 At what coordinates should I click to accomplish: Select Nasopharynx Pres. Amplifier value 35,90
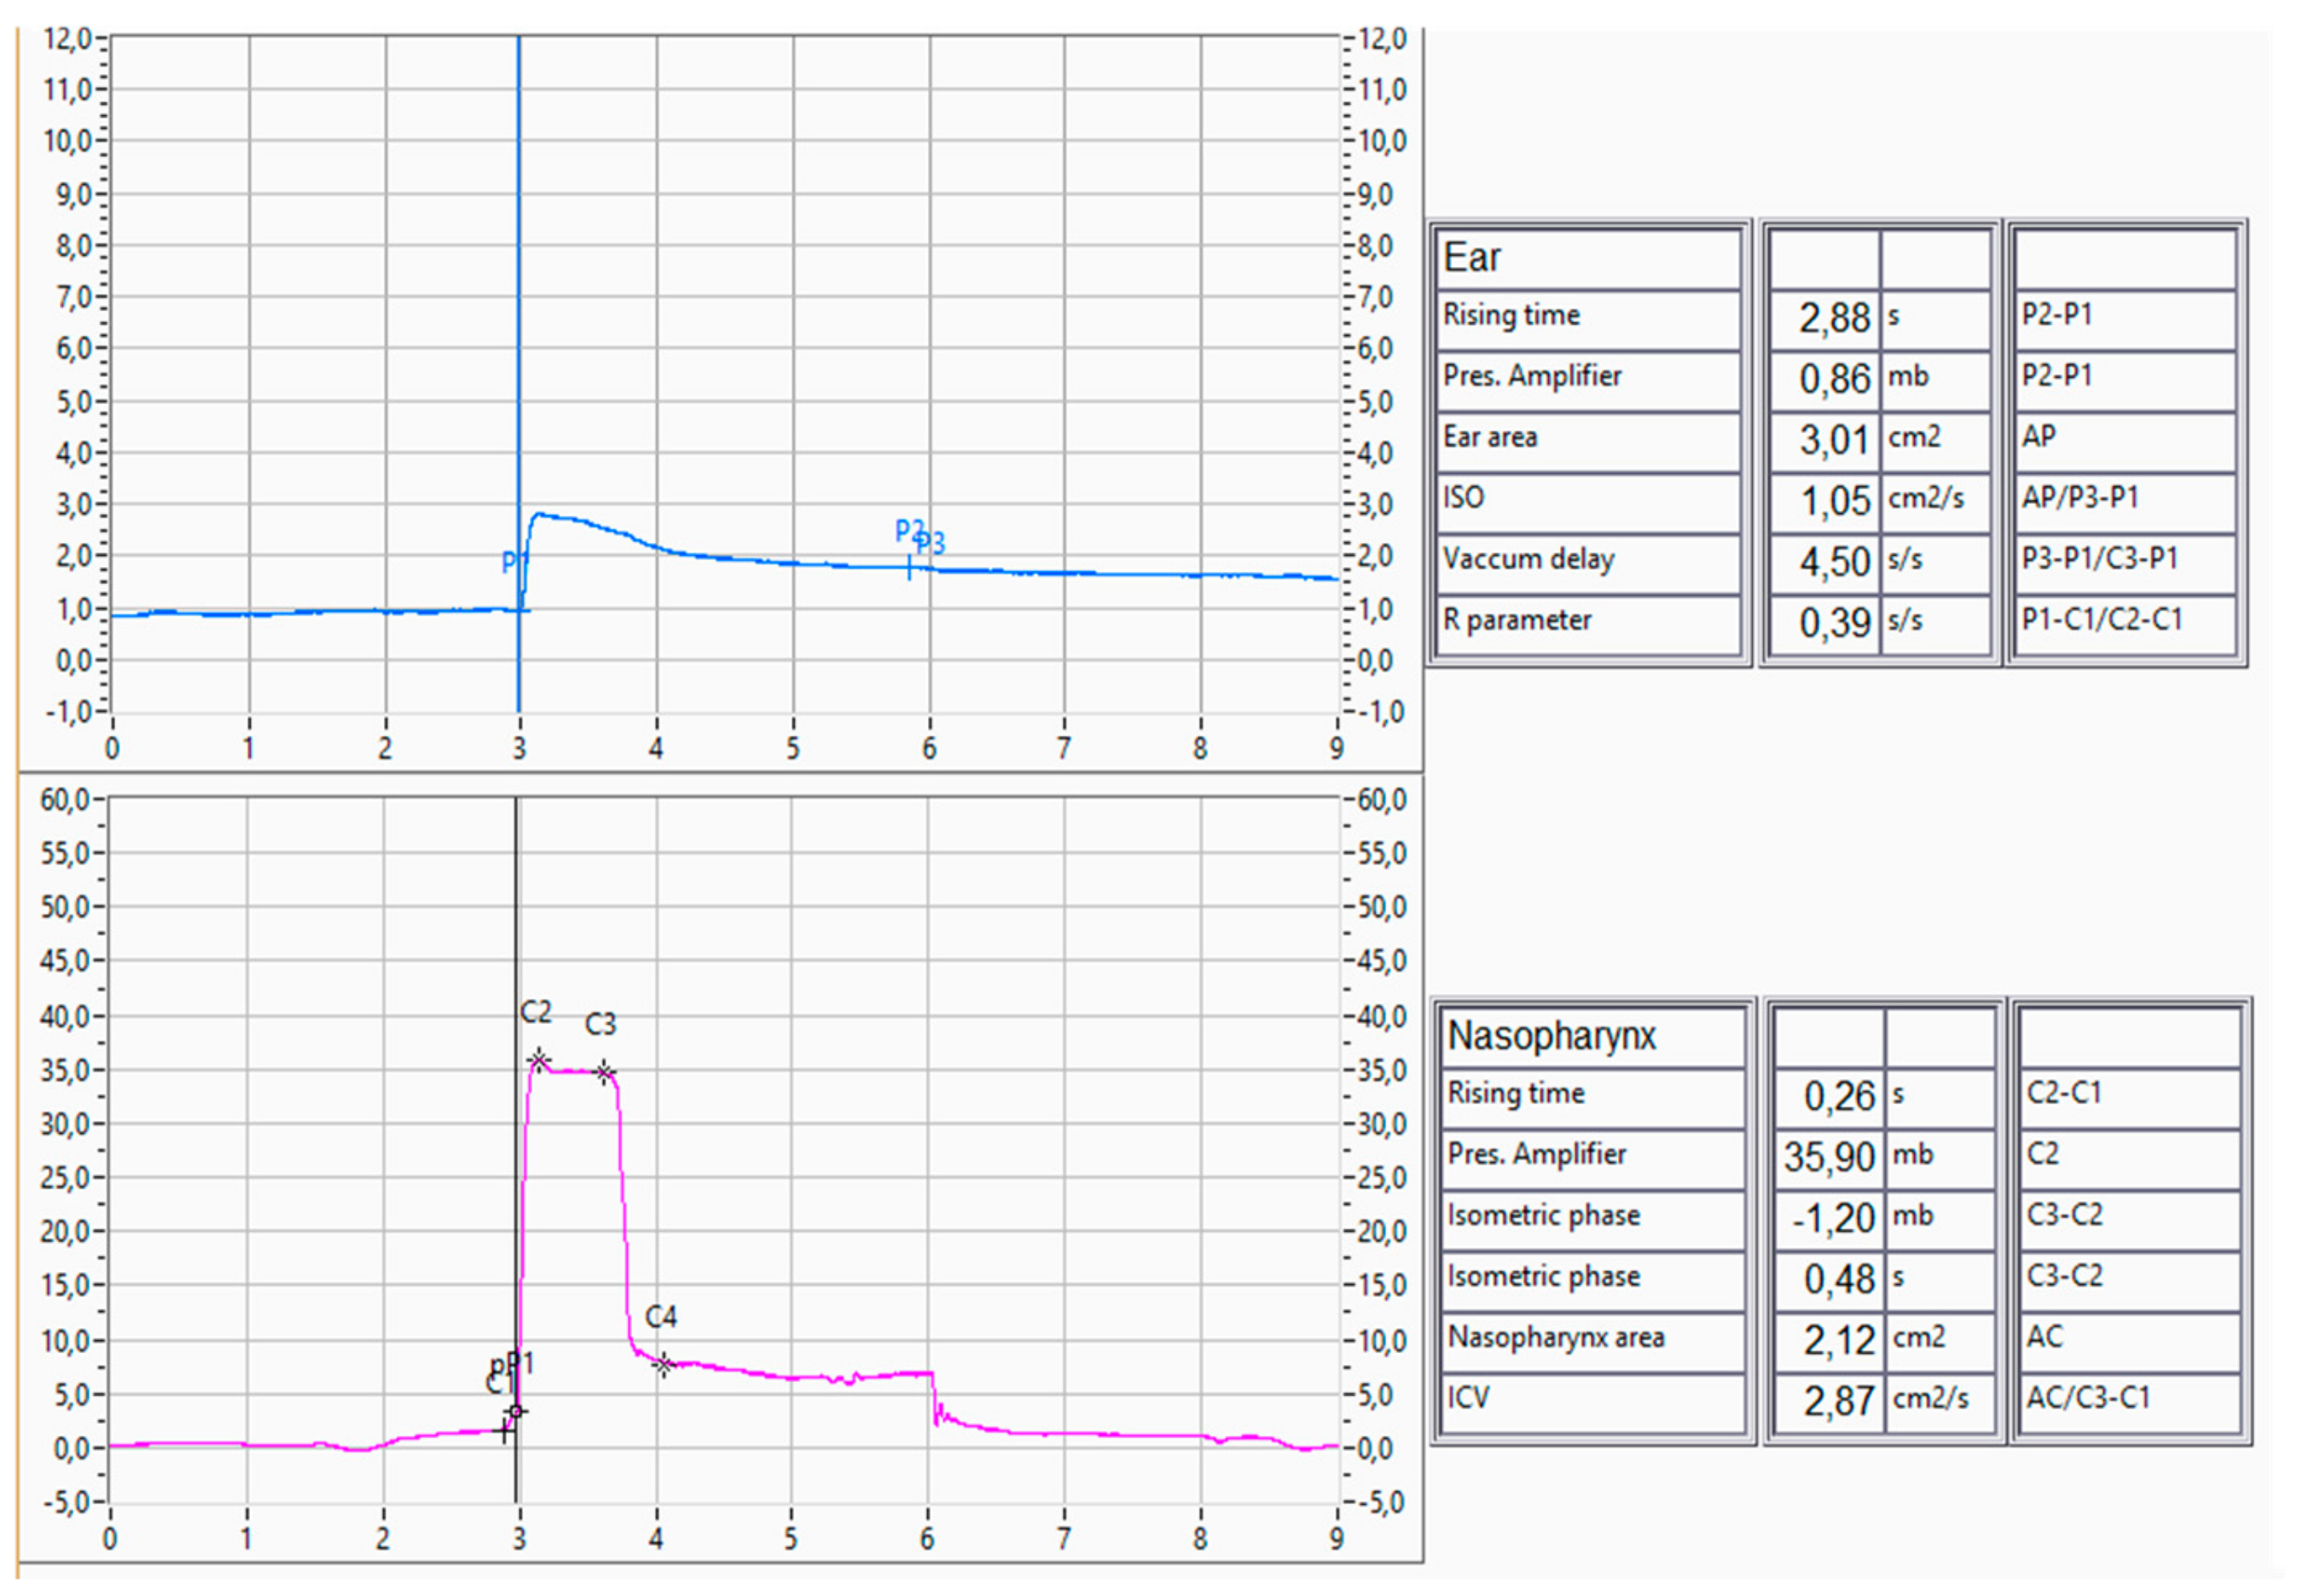[x=1829, y=1157]
